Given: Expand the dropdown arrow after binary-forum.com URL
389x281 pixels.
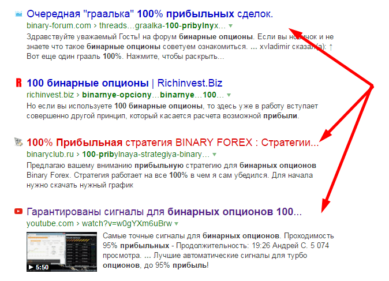Looking at the screenshot, I should coord(230,26).
